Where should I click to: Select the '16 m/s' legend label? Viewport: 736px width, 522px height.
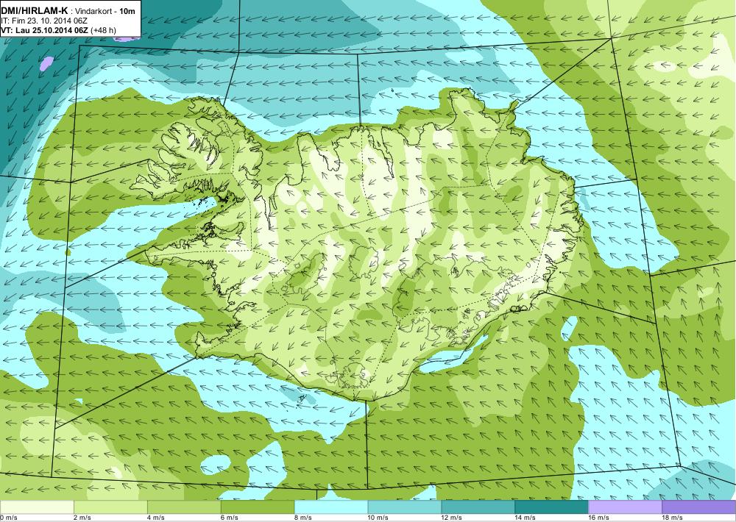tap(599, 518)
